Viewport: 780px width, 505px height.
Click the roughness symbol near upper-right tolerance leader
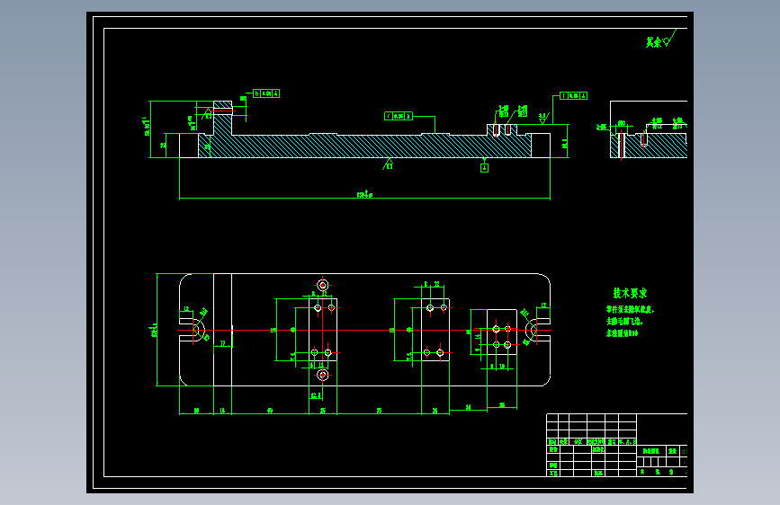coord(543,119)
